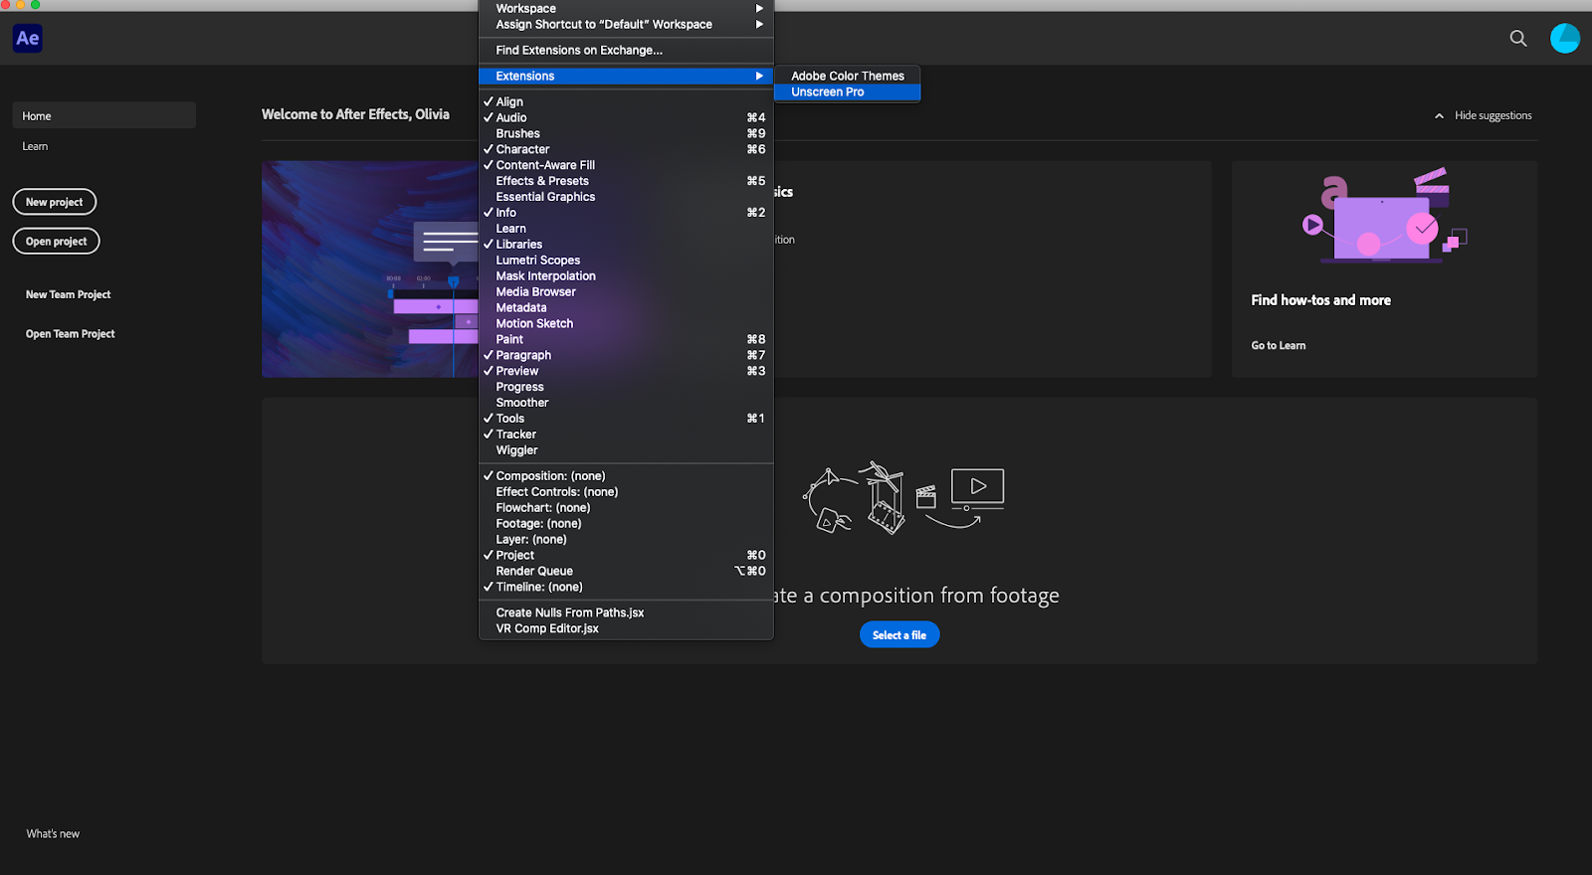Expand Assign Shortcut to "Default" Workspace submenu
The width and height of the screenshot is (1592, 875).
[x=626, y=24]
